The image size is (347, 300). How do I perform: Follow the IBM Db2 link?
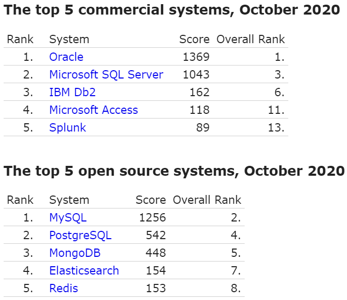click(72, 92)
